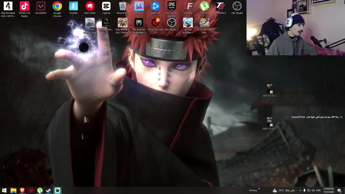Select the Recycle Bin icon
Image resolution: width=345 pixels, height=194 pixels.
tap(122, 8)
